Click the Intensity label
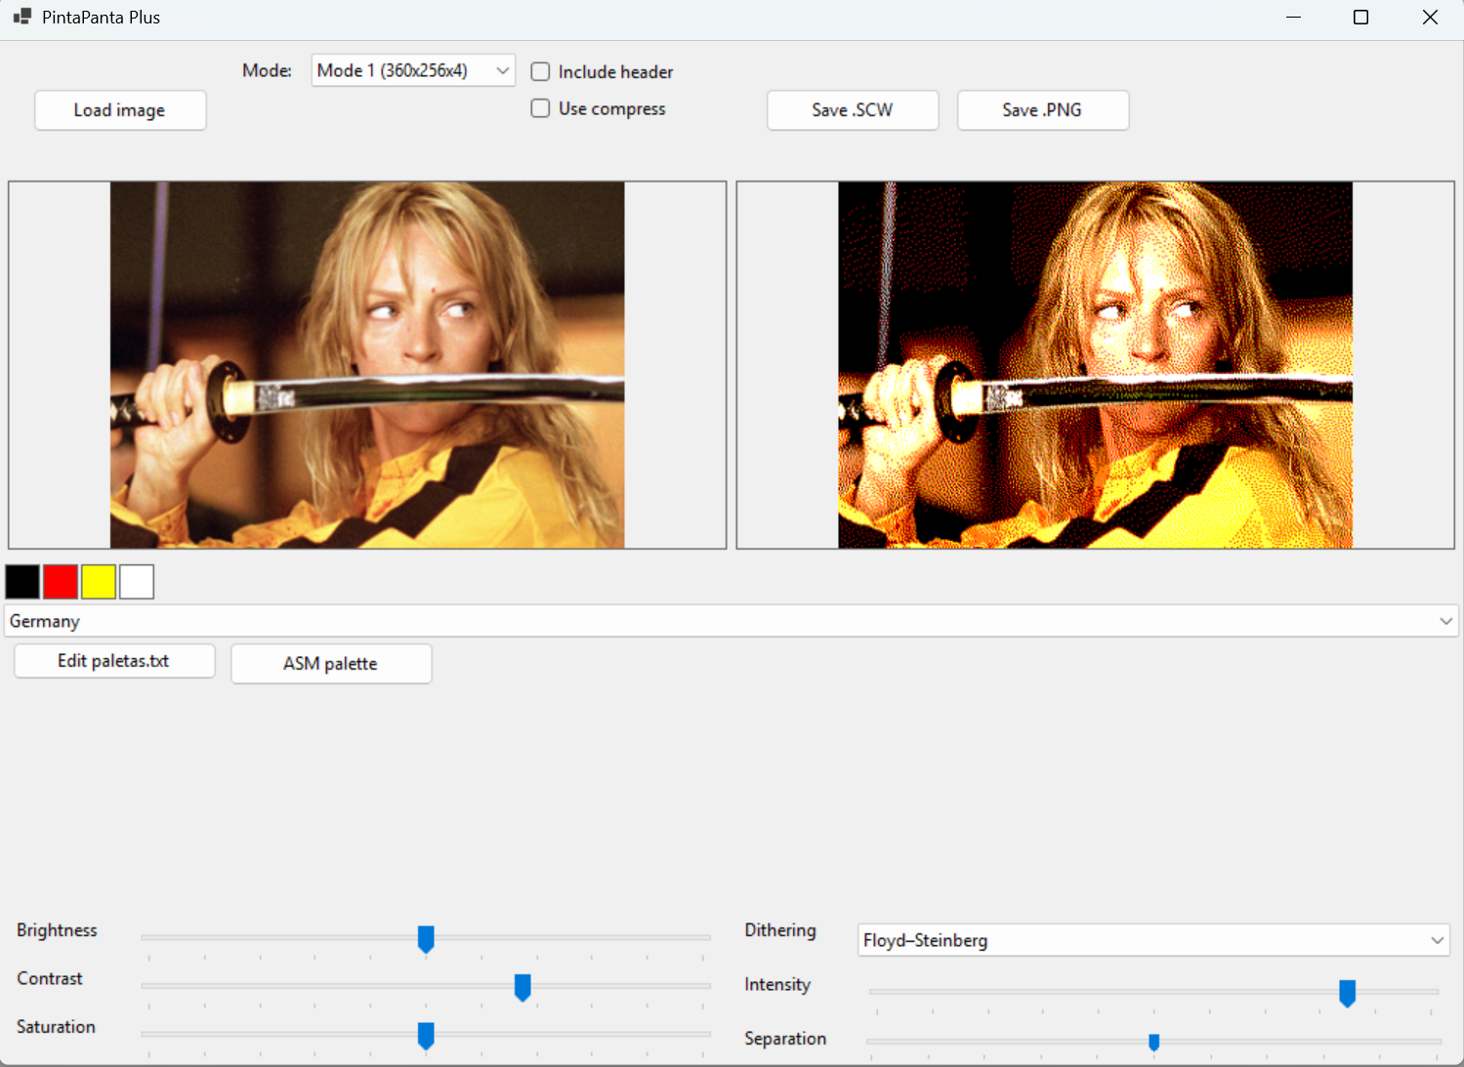 [x=777, y=984]
